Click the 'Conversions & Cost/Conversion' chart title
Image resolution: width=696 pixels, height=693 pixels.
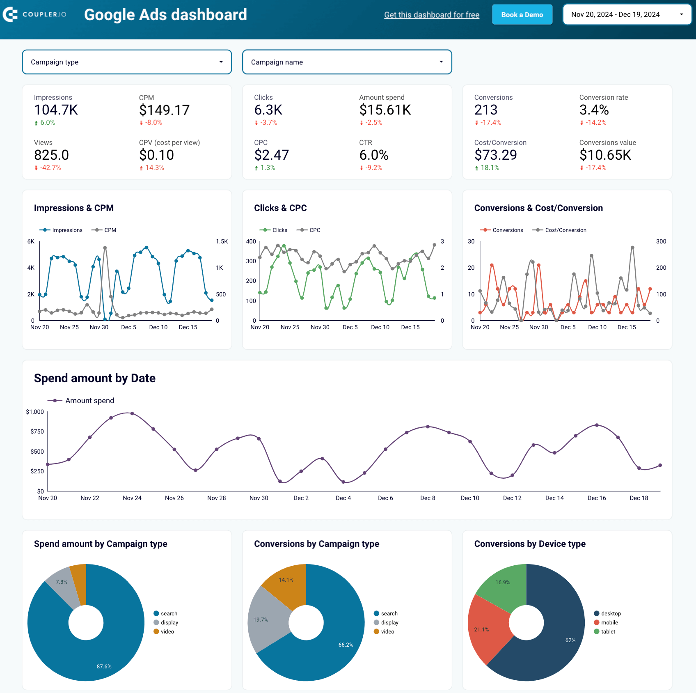538,208
